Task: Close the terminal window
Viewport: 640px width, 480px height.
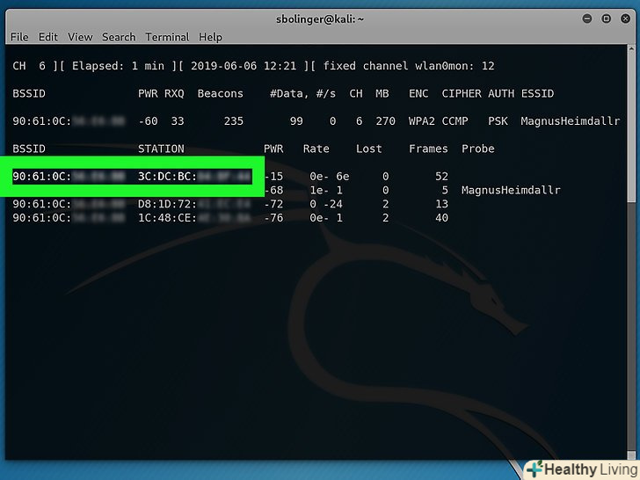Action: pyautogui.click(x=625, y=18)
